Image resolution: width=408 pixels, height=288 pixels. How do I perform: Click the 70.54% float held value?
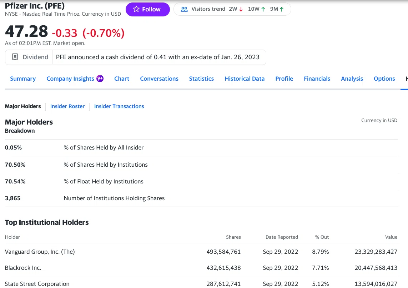click(x=15, y=181)
